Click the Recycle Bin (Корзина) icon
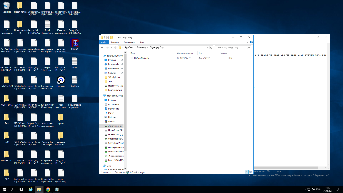Viewport: 343px width, 193px height. point(7,6)
